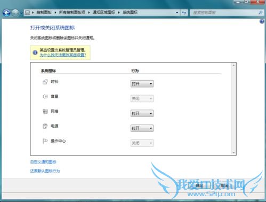Navigate to 所有控制面板项 breadcrumb
The width and height of the screenshot is (266, 202).
coord(72,12)
